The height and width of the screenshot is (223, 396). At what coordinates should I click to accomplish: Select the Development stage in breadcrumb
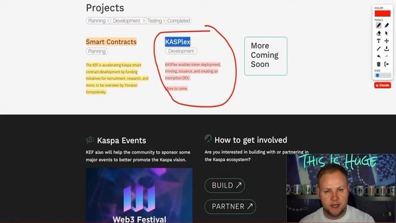127,20
